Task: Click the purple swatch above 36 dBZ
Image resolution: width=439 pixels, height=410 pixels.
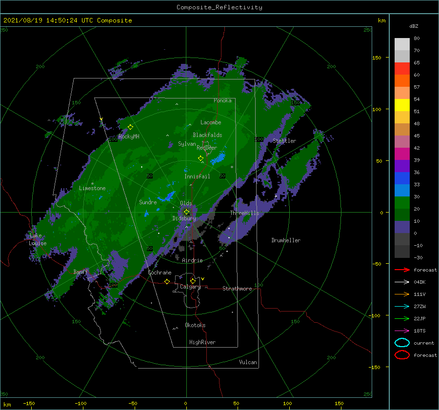Action: coord(402,166)
